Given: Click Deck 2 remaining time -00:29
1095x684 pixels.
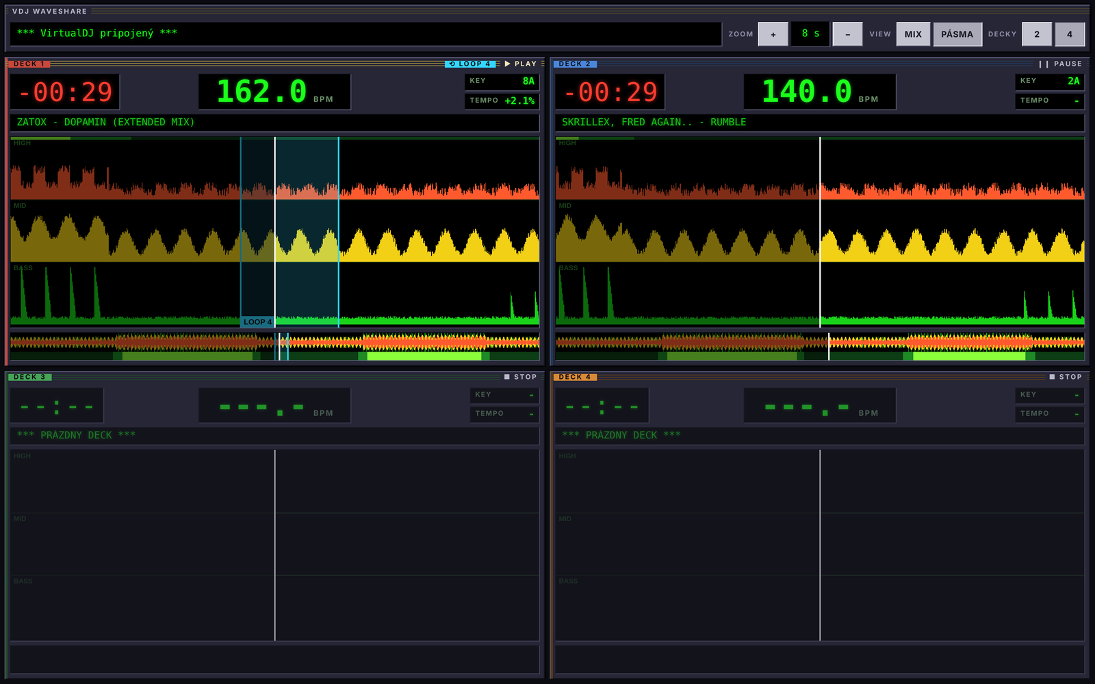Looking at the screenshot, I should click(610, 92).
